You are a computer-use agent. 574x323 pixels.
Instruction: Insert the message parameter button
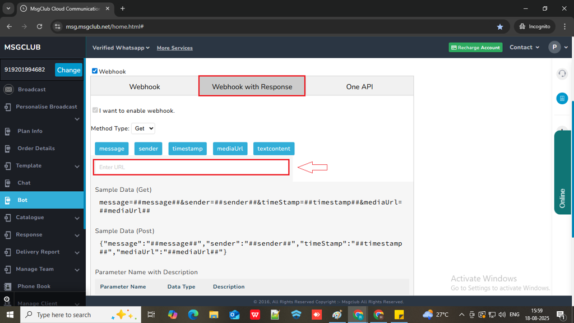pos(112,149)
